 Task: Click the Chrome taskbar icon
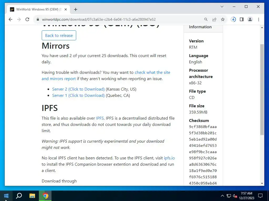point(45,196)
